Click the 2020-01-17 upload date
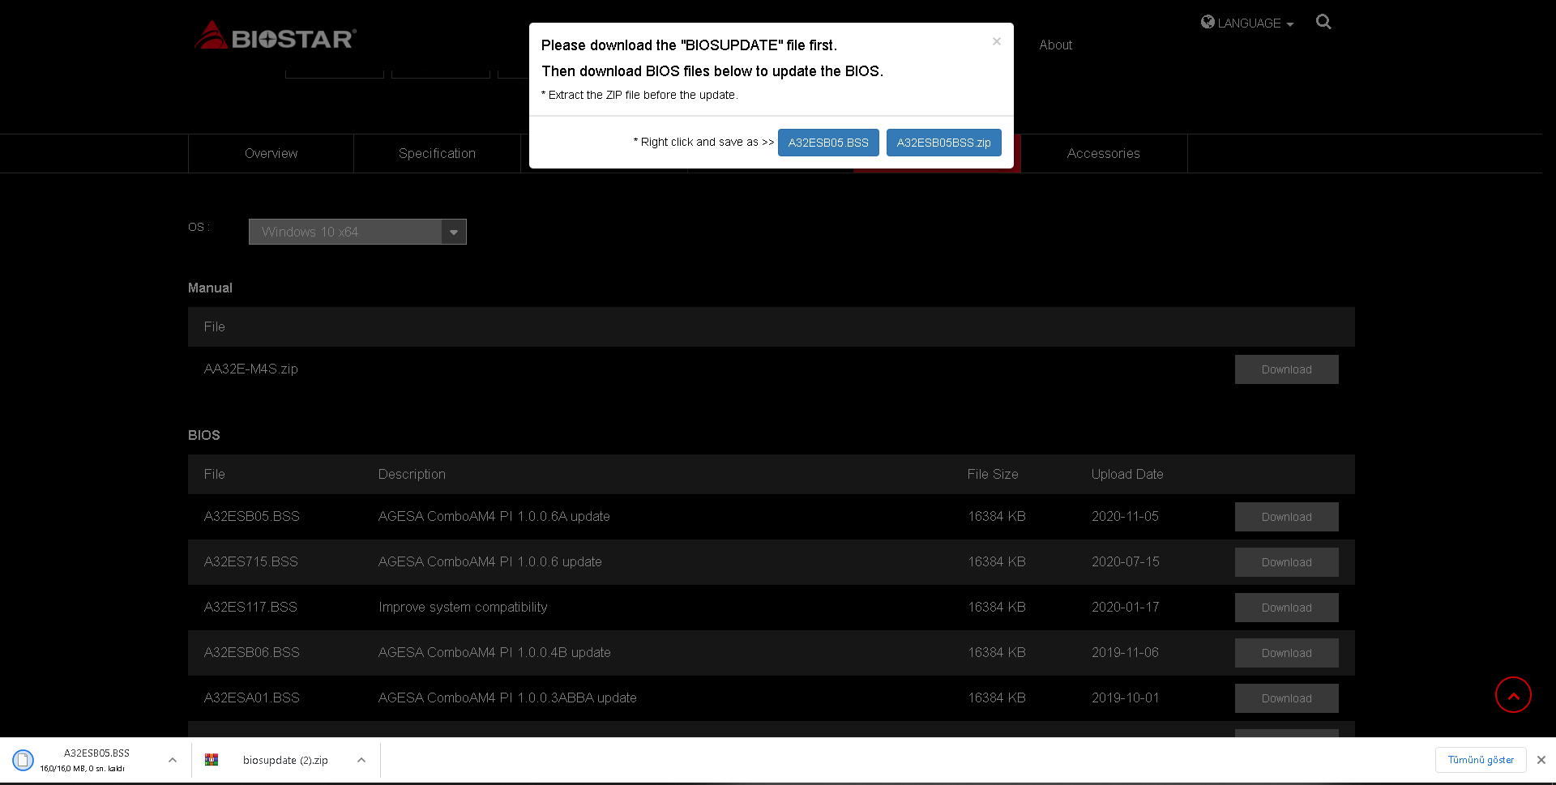1556x785 pixels. 1125,607
